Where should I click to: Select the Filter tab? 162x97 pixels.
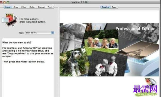coord(24,7)
